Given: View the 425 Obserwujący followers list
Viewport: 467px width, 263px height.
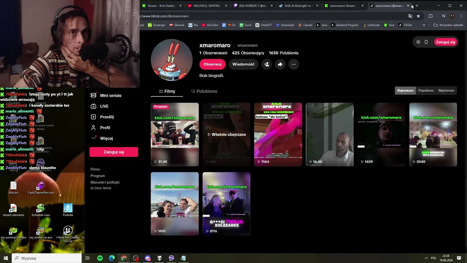Looking at the screenshot, I should [x=248, y=53].
